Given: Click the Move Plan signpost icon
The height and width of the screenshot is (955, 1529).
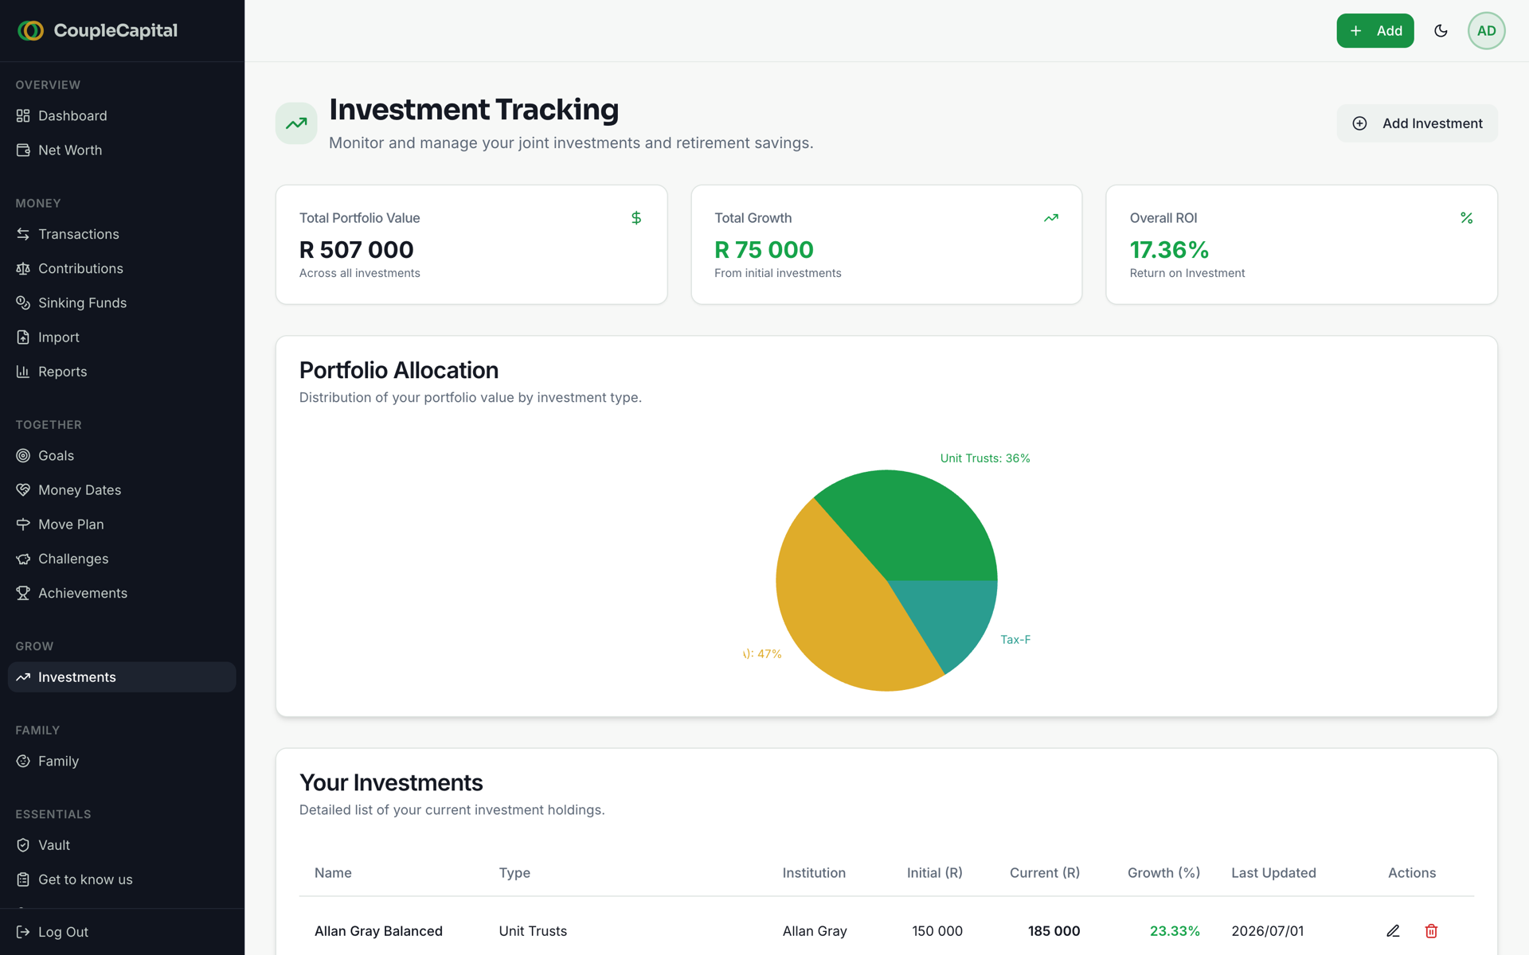Looking at the screenshot, I should coord(23,524).
